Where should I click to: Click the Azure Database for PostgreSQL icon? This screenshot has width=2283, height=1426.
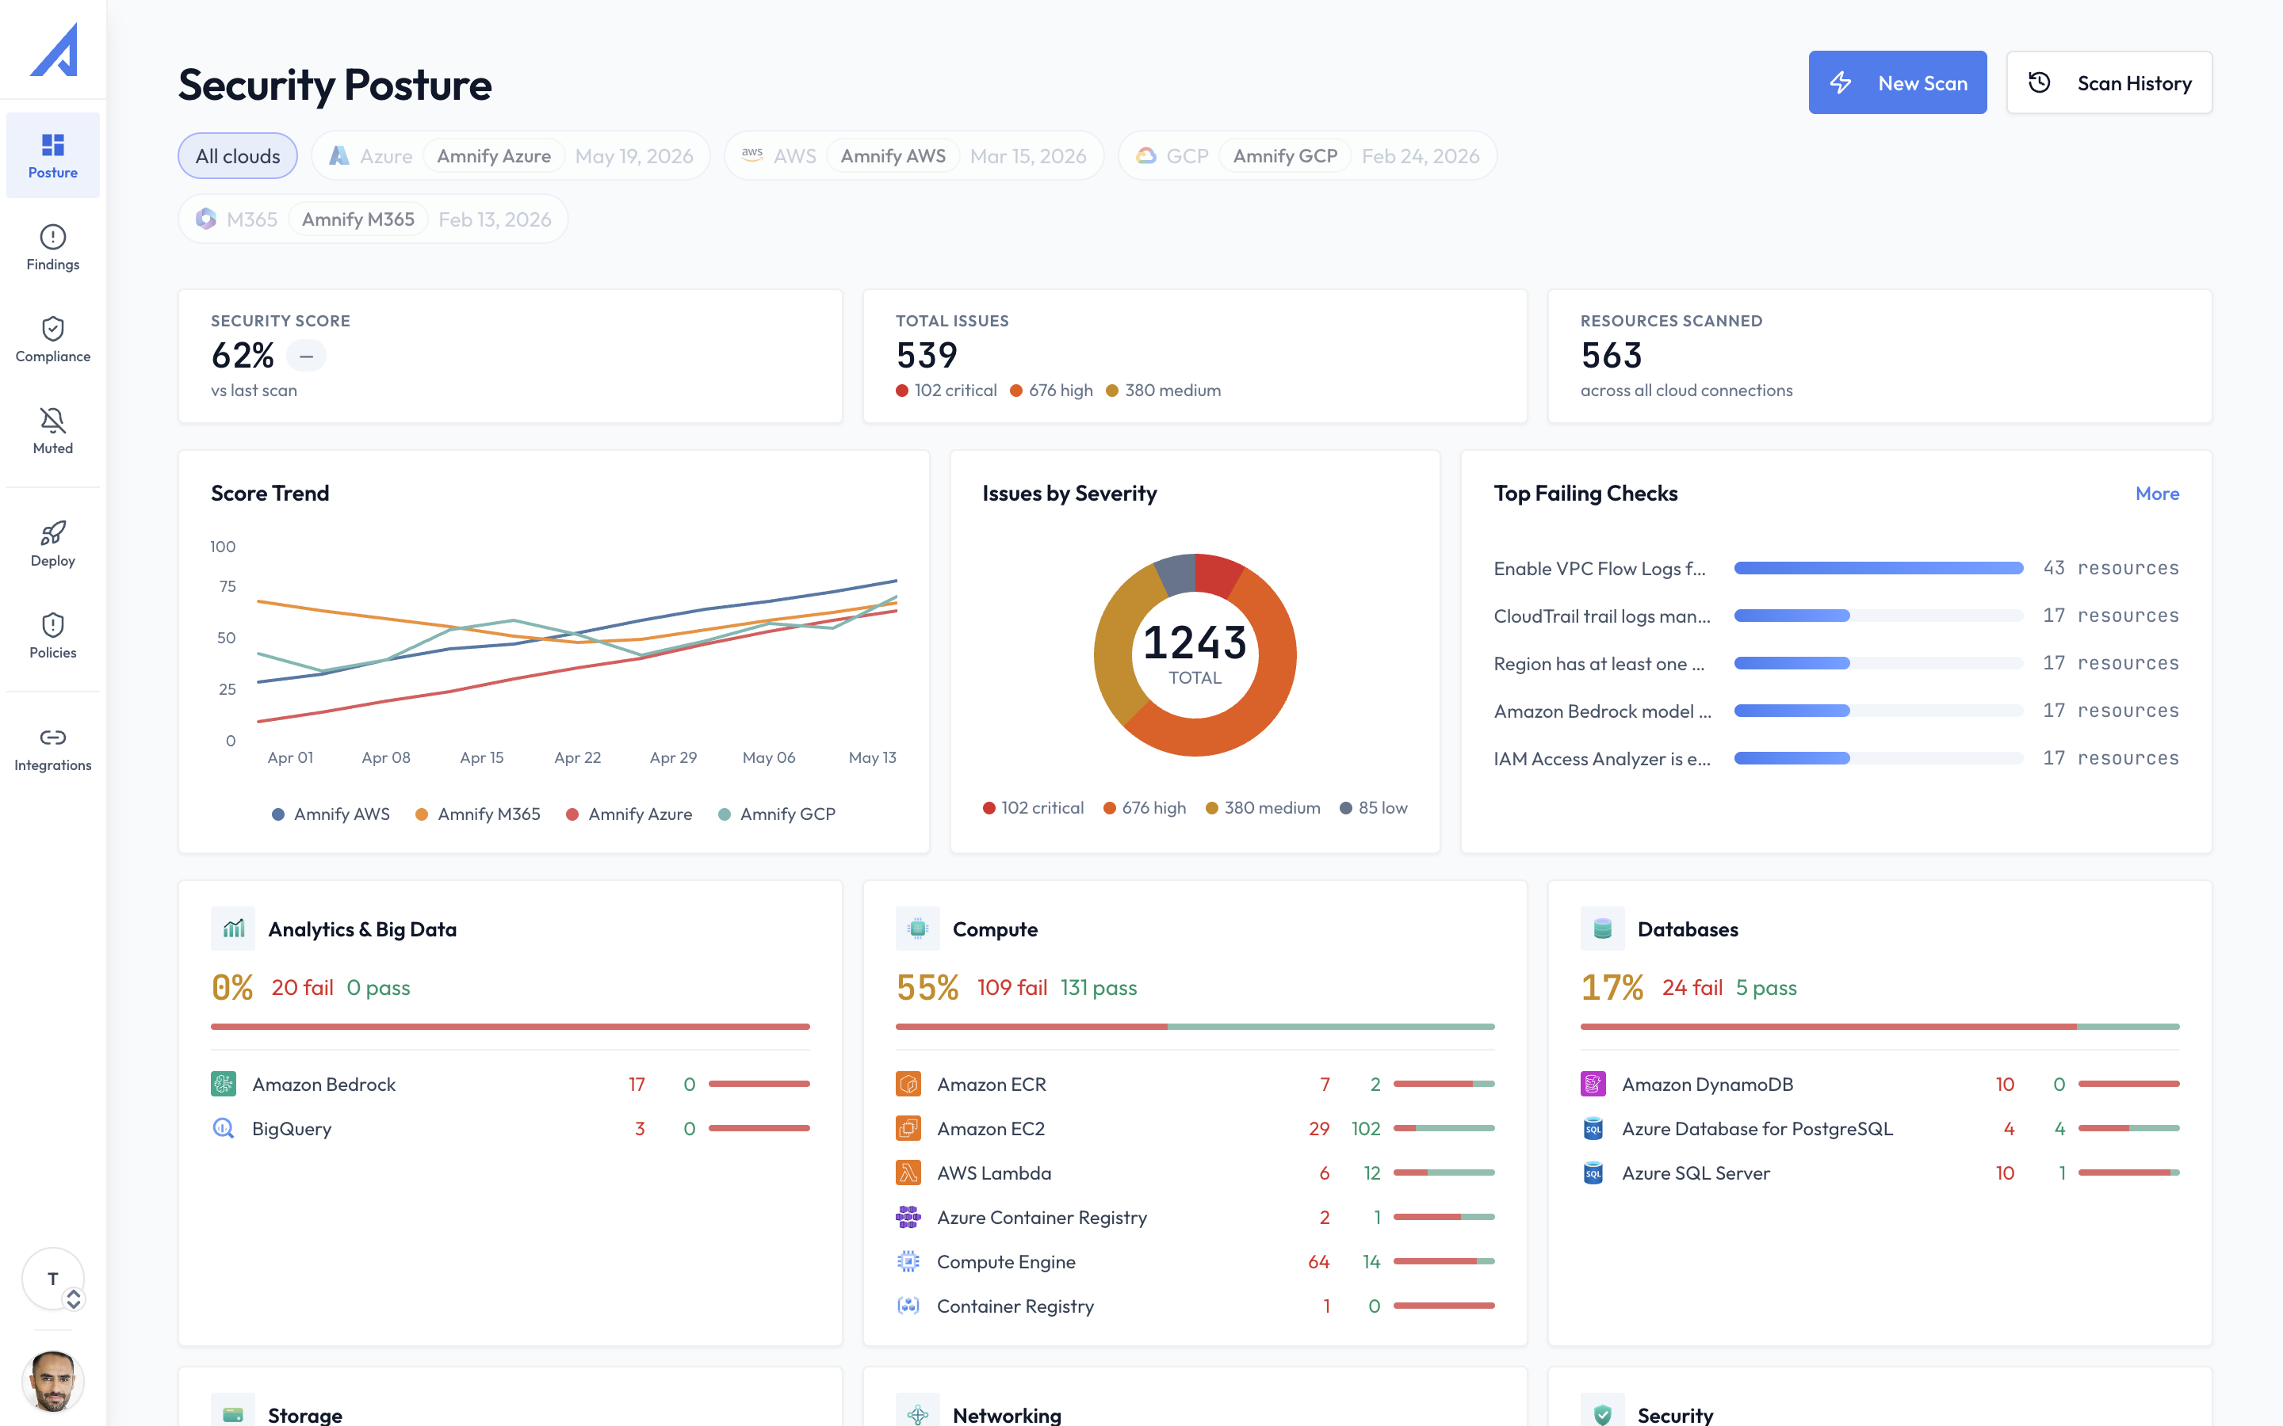pyautogui.click(x=1593, y=1128)
